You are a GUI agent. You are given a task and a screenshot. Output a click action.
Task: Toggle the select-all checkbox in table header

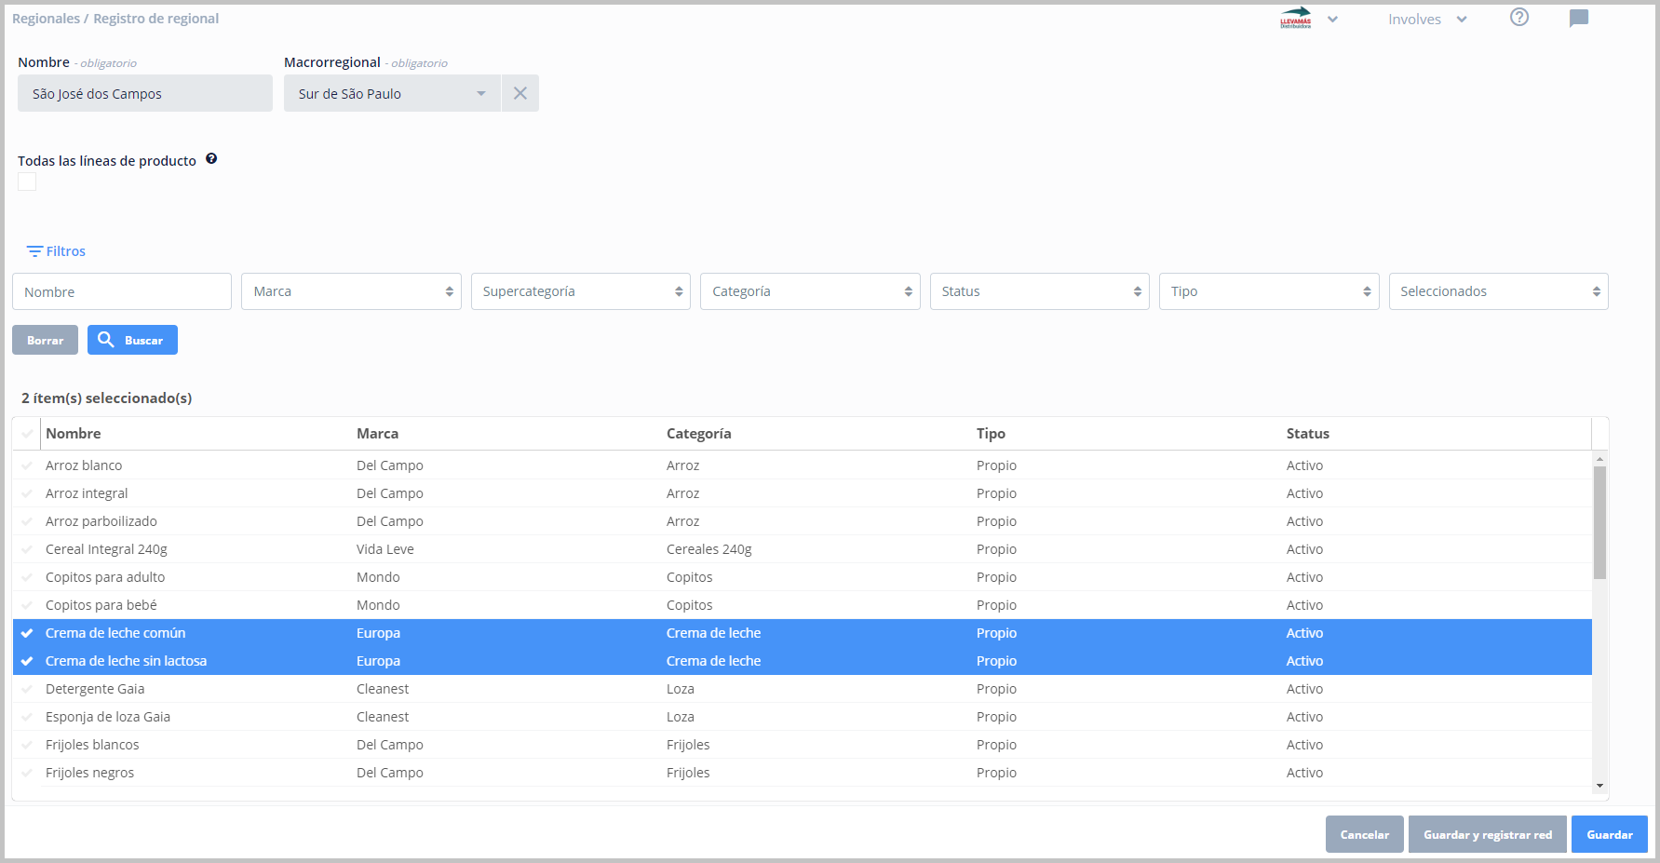(27, 434)
